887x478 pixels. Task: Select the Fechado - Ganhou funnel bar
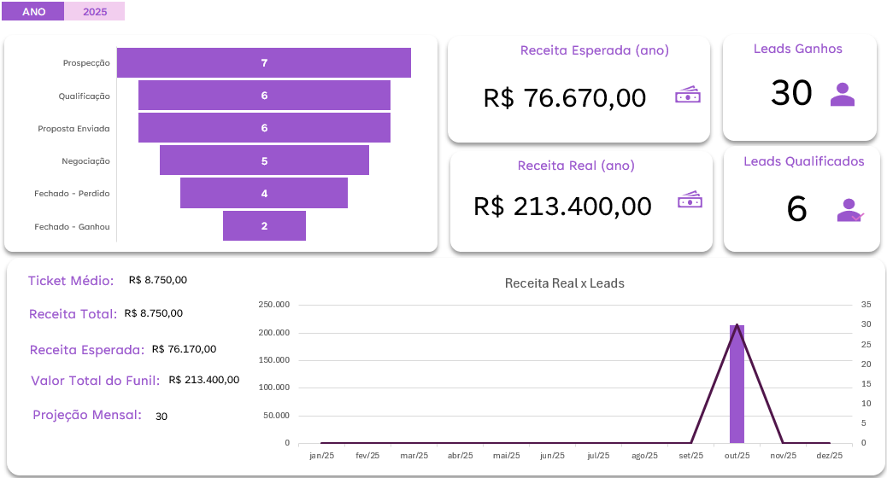pos(264,226)
